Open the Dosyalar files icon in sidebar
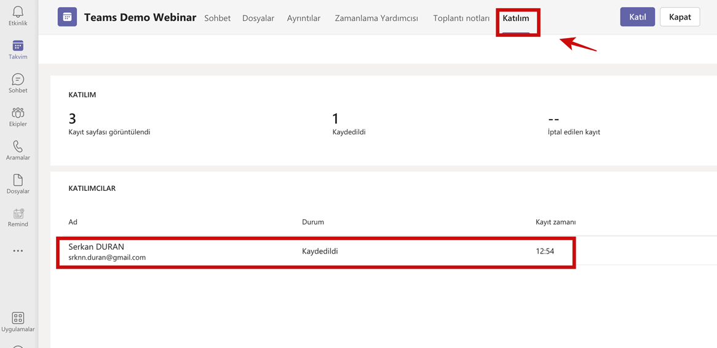Viewport: 717px width, 348px height. (x=18, y=180)
